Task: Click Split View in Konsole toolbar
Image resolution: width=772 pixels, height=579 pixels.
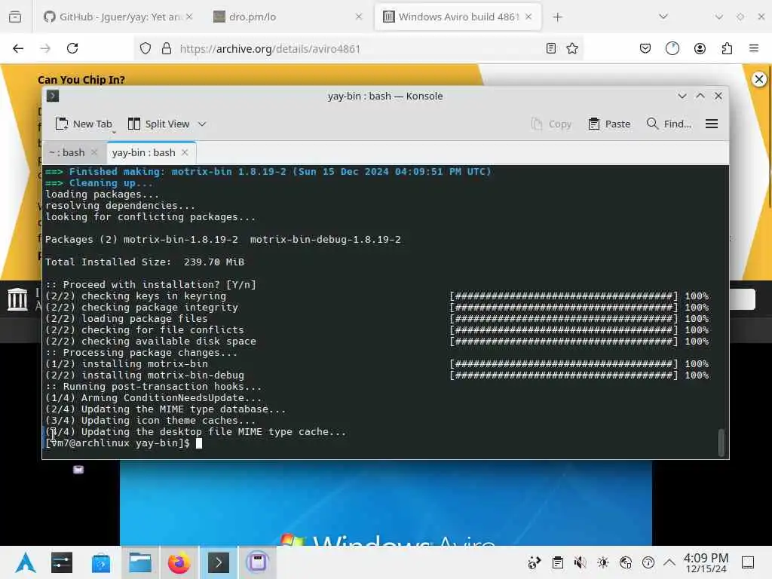Action: [158, 124]
